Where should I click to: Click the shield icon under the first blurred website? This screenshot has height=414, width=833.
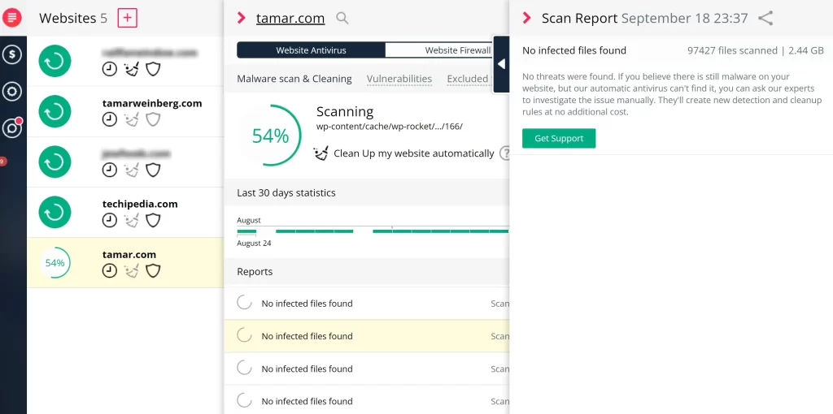[x=153, y=70]
